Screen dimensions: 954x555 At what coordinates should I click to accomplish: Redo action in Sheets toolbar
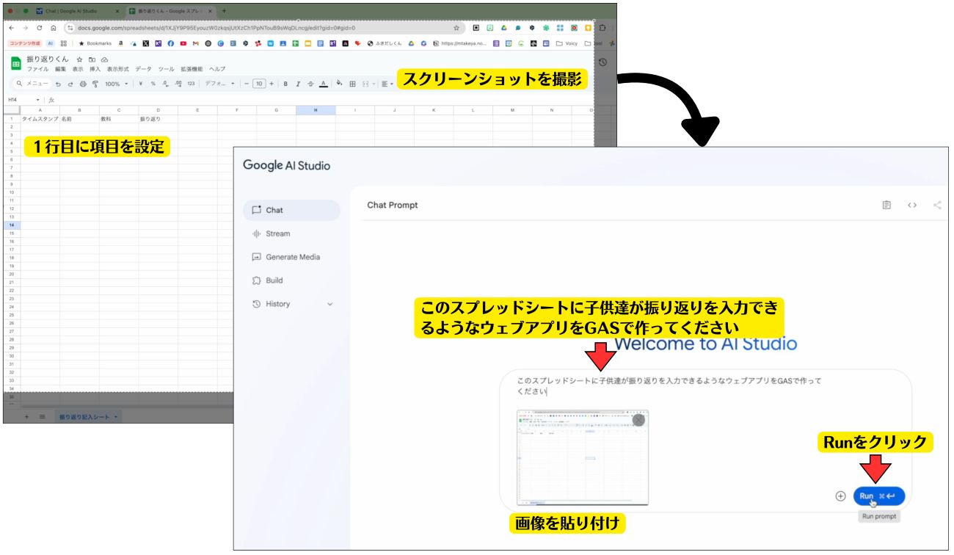(x=70, y=84)
